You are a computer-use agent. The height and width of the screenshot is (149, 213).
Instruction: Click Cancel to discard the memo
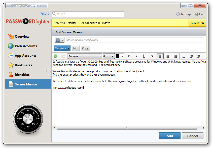click(x=193, y=136)
